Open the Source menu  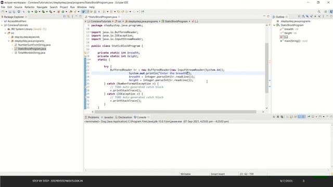18,7
